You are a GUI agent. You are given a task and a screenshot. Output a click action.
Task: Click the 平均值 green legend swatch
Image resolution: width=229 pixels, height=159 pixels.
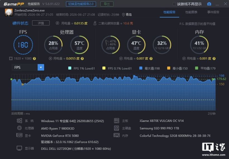pyautogui.click(x=197, y=68)
